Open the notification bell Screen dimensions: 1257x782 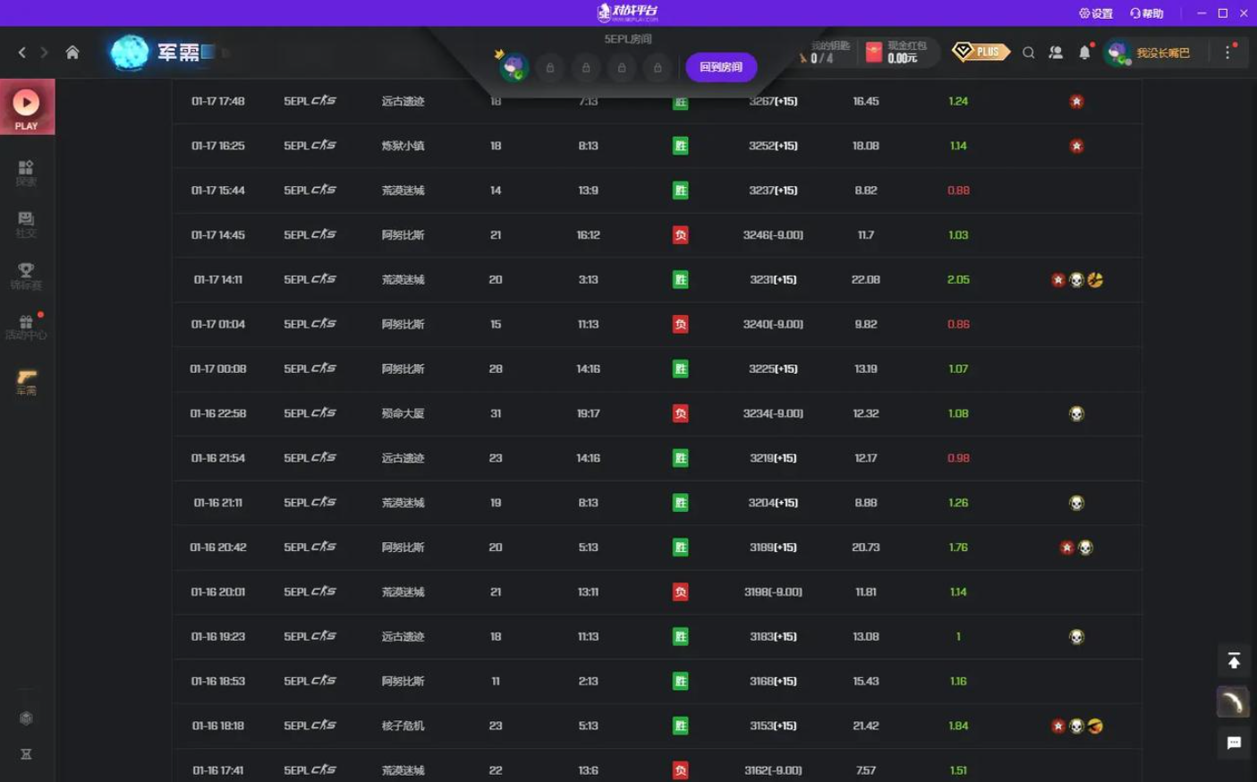[1084, 53]
